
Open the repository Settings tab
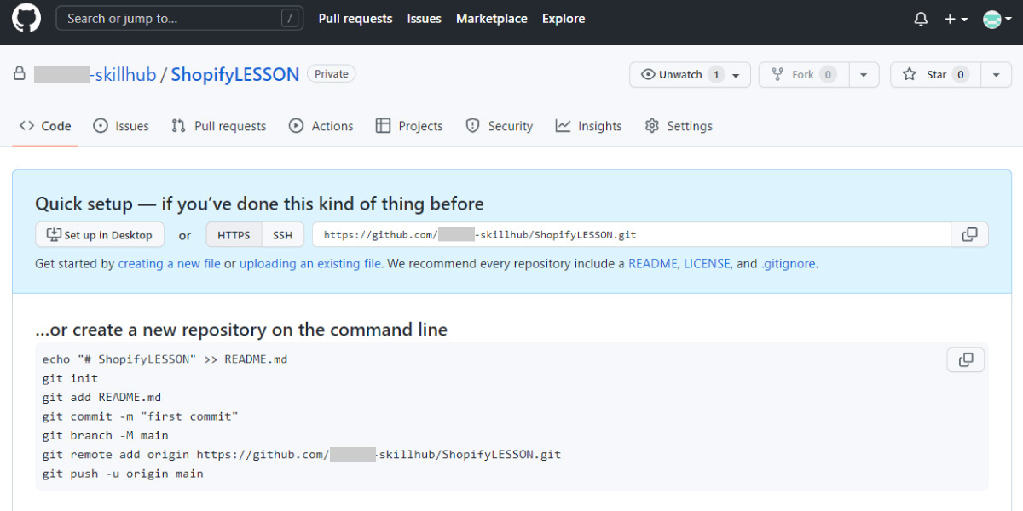pos(679,126)
